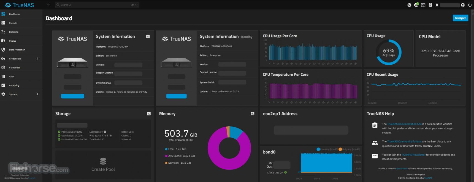474x182 pixels.
Task: Click the Credentials key icon
Action: click(3, 59)
